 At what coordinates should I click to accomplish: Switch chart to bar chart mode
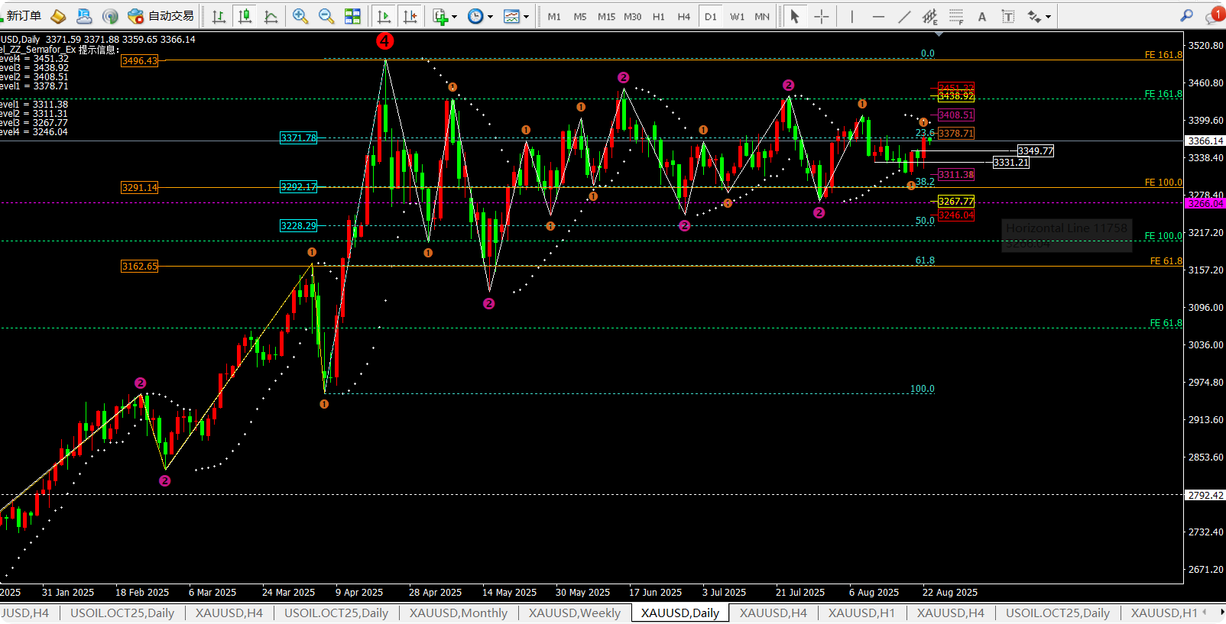pyautogui.click(x=219, y=16)
